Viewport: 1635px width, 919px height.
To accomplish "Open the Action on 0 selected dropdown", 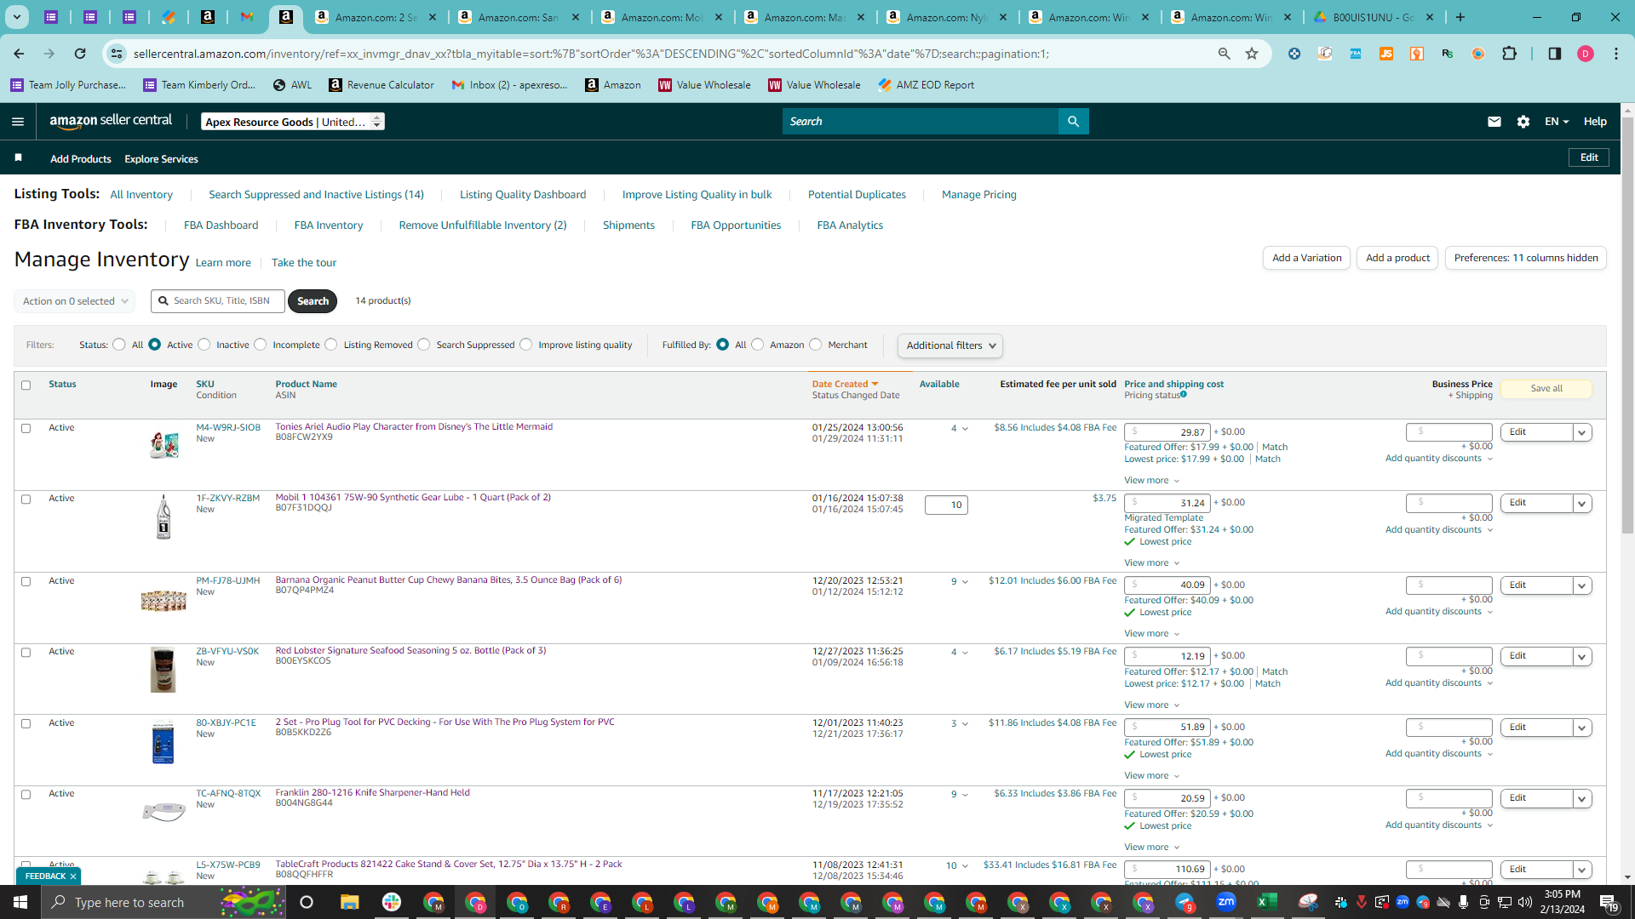I will [74, 301].
